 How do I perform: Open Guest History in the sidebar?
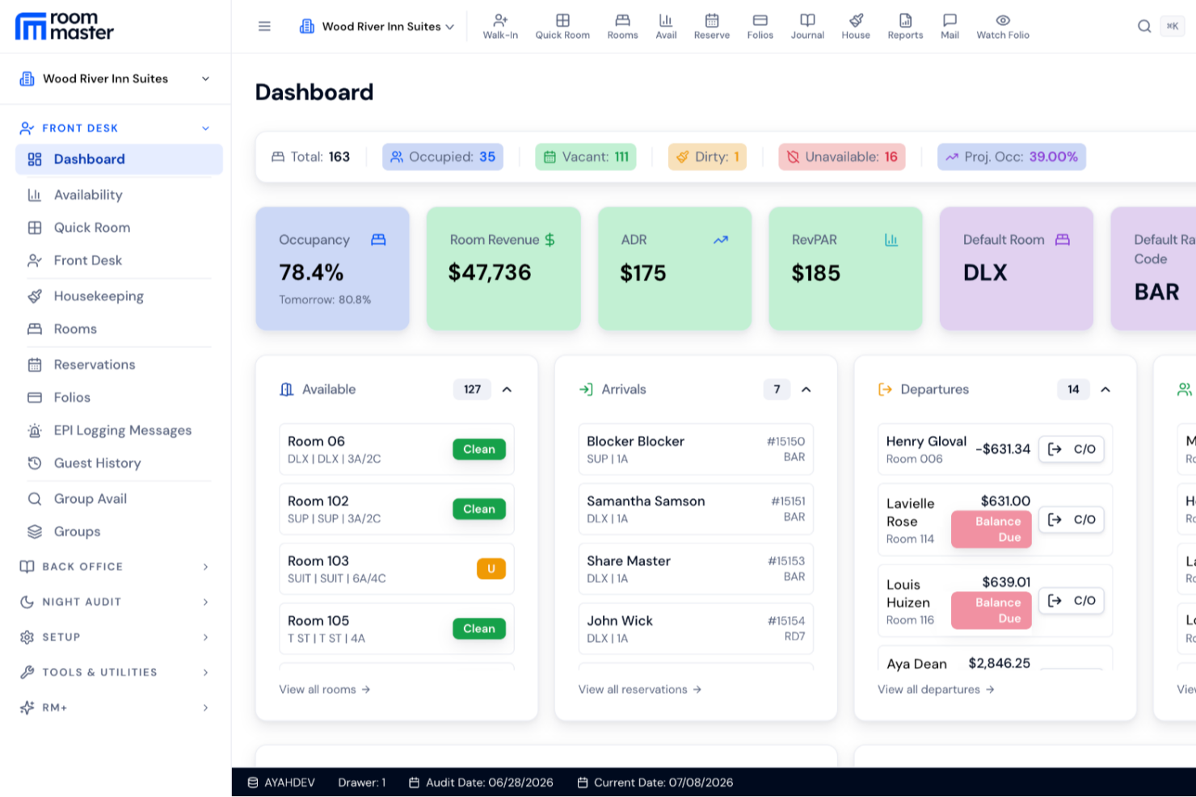coord(97,464)
